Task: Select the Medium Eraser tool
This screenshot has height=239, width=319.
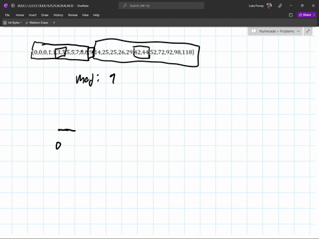Action: (x=37, y=23)
